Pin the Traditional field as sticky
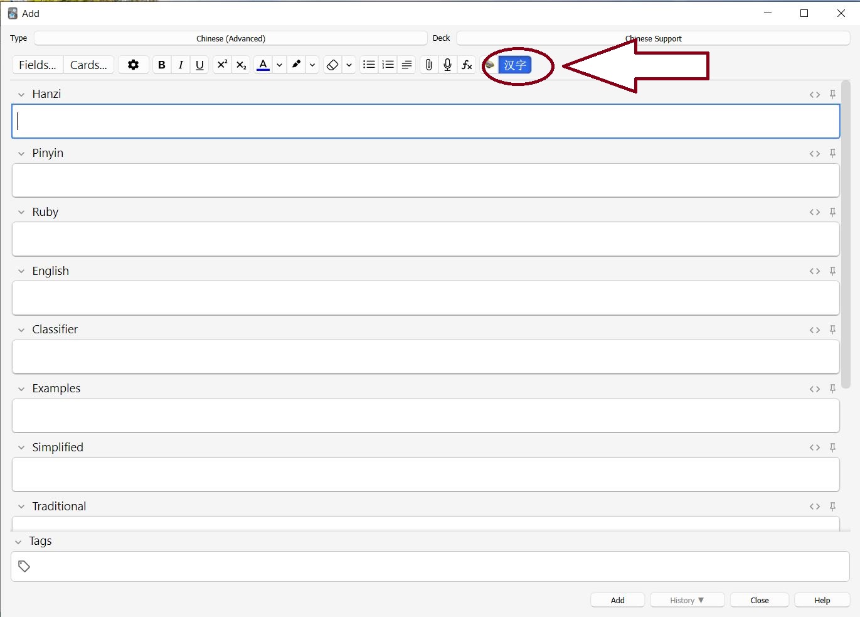Image resolution: width=860 pixels, height=617 pixels. [x=832, y=507]
